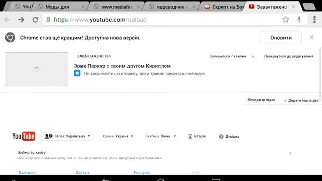Open Менеджер відео
The height and width of the screenshot is (181, 322).
261,100
